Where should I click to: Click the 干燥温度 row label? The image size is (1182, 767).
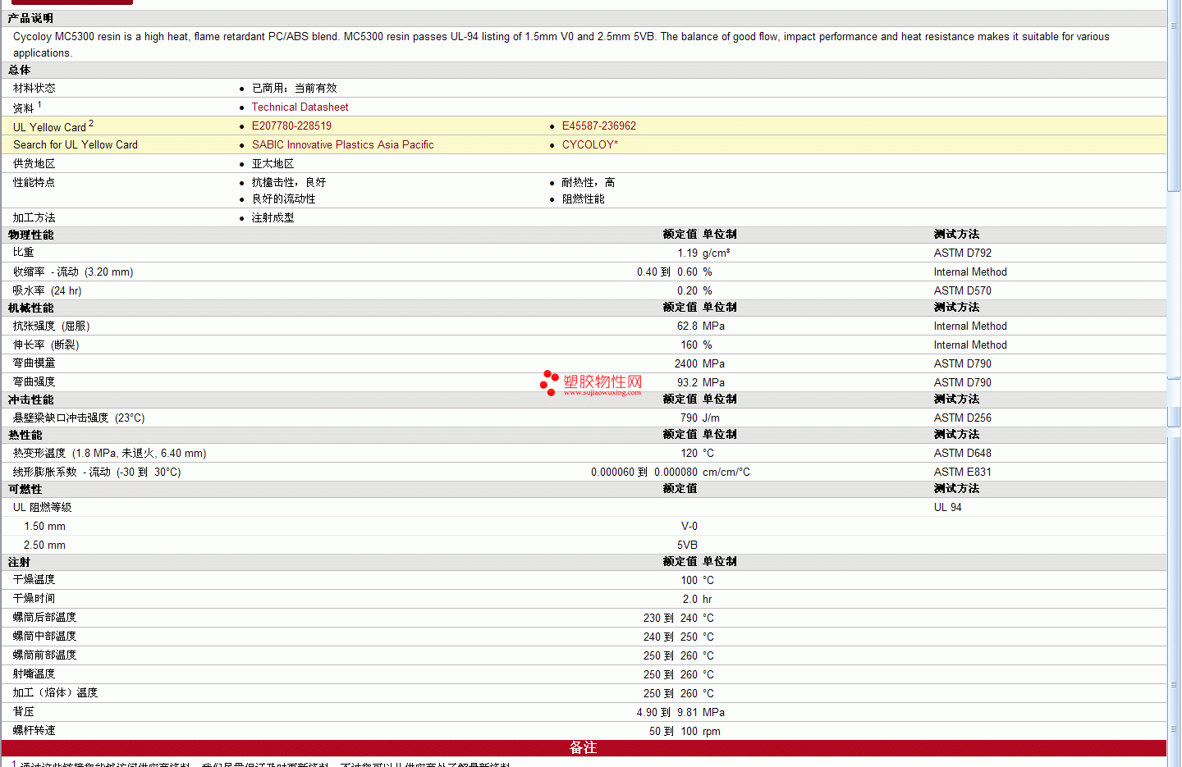34,580
